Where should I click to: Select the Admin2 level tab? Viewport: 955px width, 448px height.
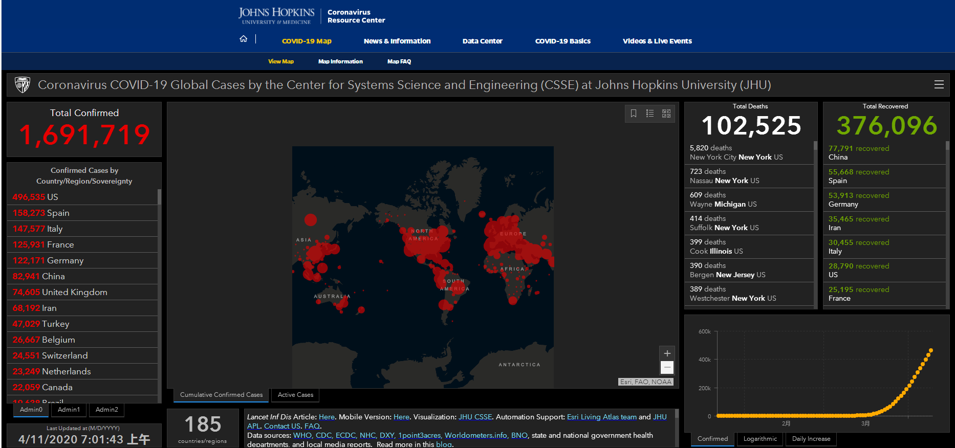(106, 410)
